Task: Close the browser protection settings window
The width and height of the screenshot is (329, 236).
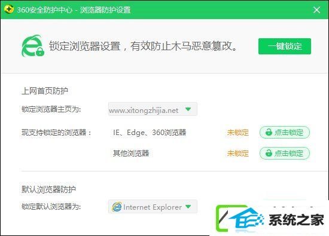Action: tap(316, 10)
